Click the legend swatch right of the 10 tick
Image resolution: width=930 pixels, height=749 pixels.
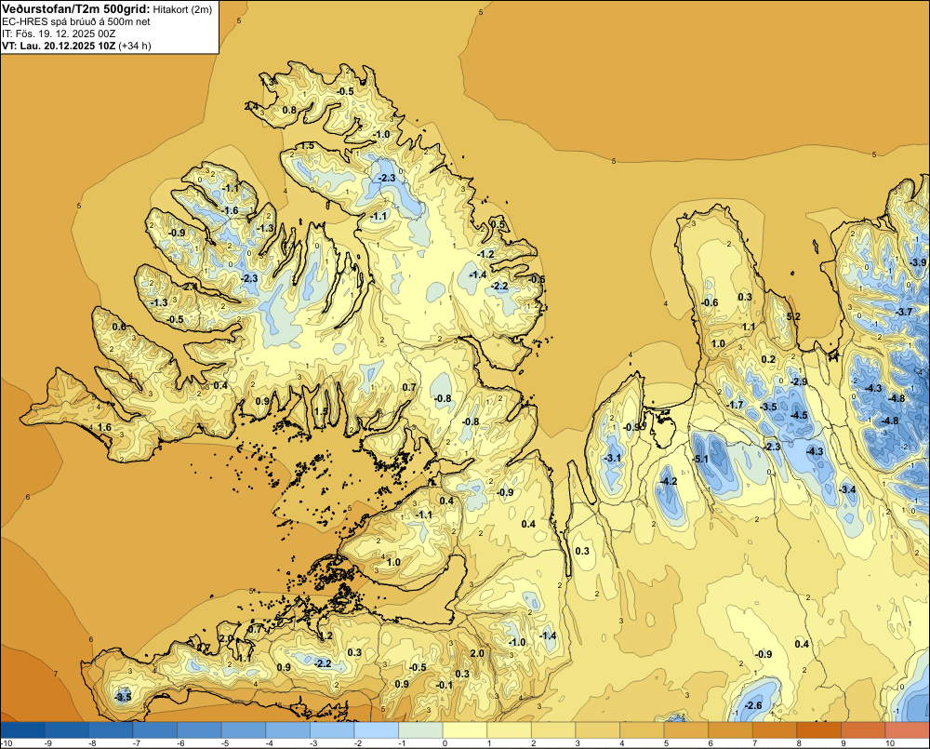pyautogui.click(x=908, y=730)
